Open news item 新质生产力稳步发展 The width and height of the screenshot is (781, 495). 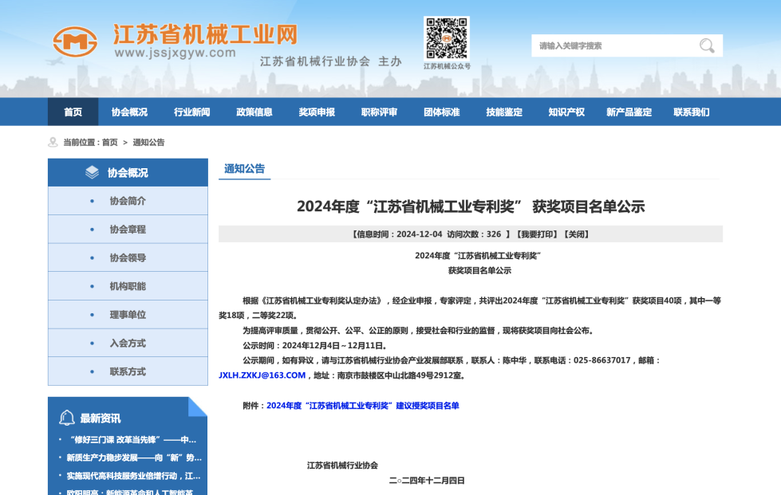click(133, 458)
